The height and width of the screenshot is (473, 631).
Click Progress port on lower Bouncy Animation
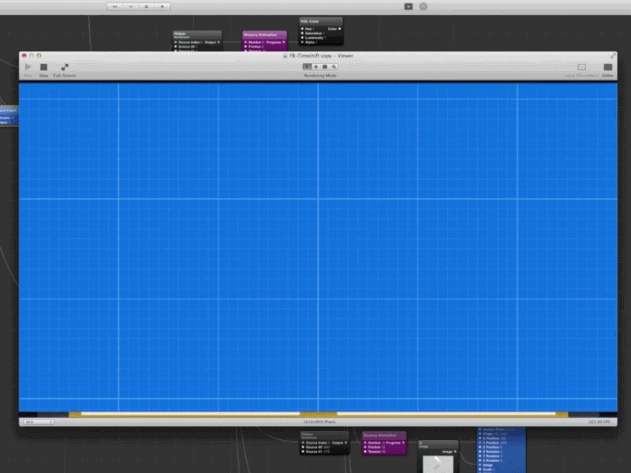pyautogui.click(x=403, y=443)
